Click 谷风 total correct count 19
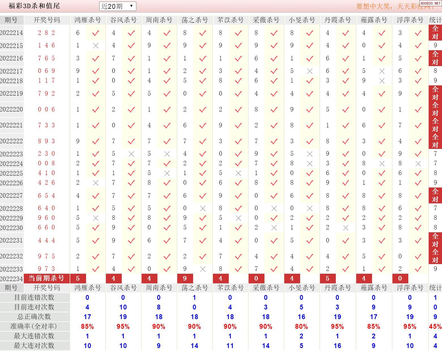The image size is (442, 352). tap(123, 317)
